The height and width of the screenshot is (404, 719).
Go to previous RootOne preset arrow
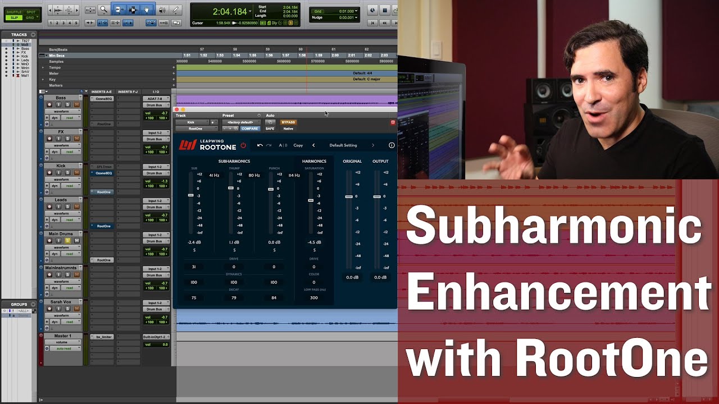313,145
